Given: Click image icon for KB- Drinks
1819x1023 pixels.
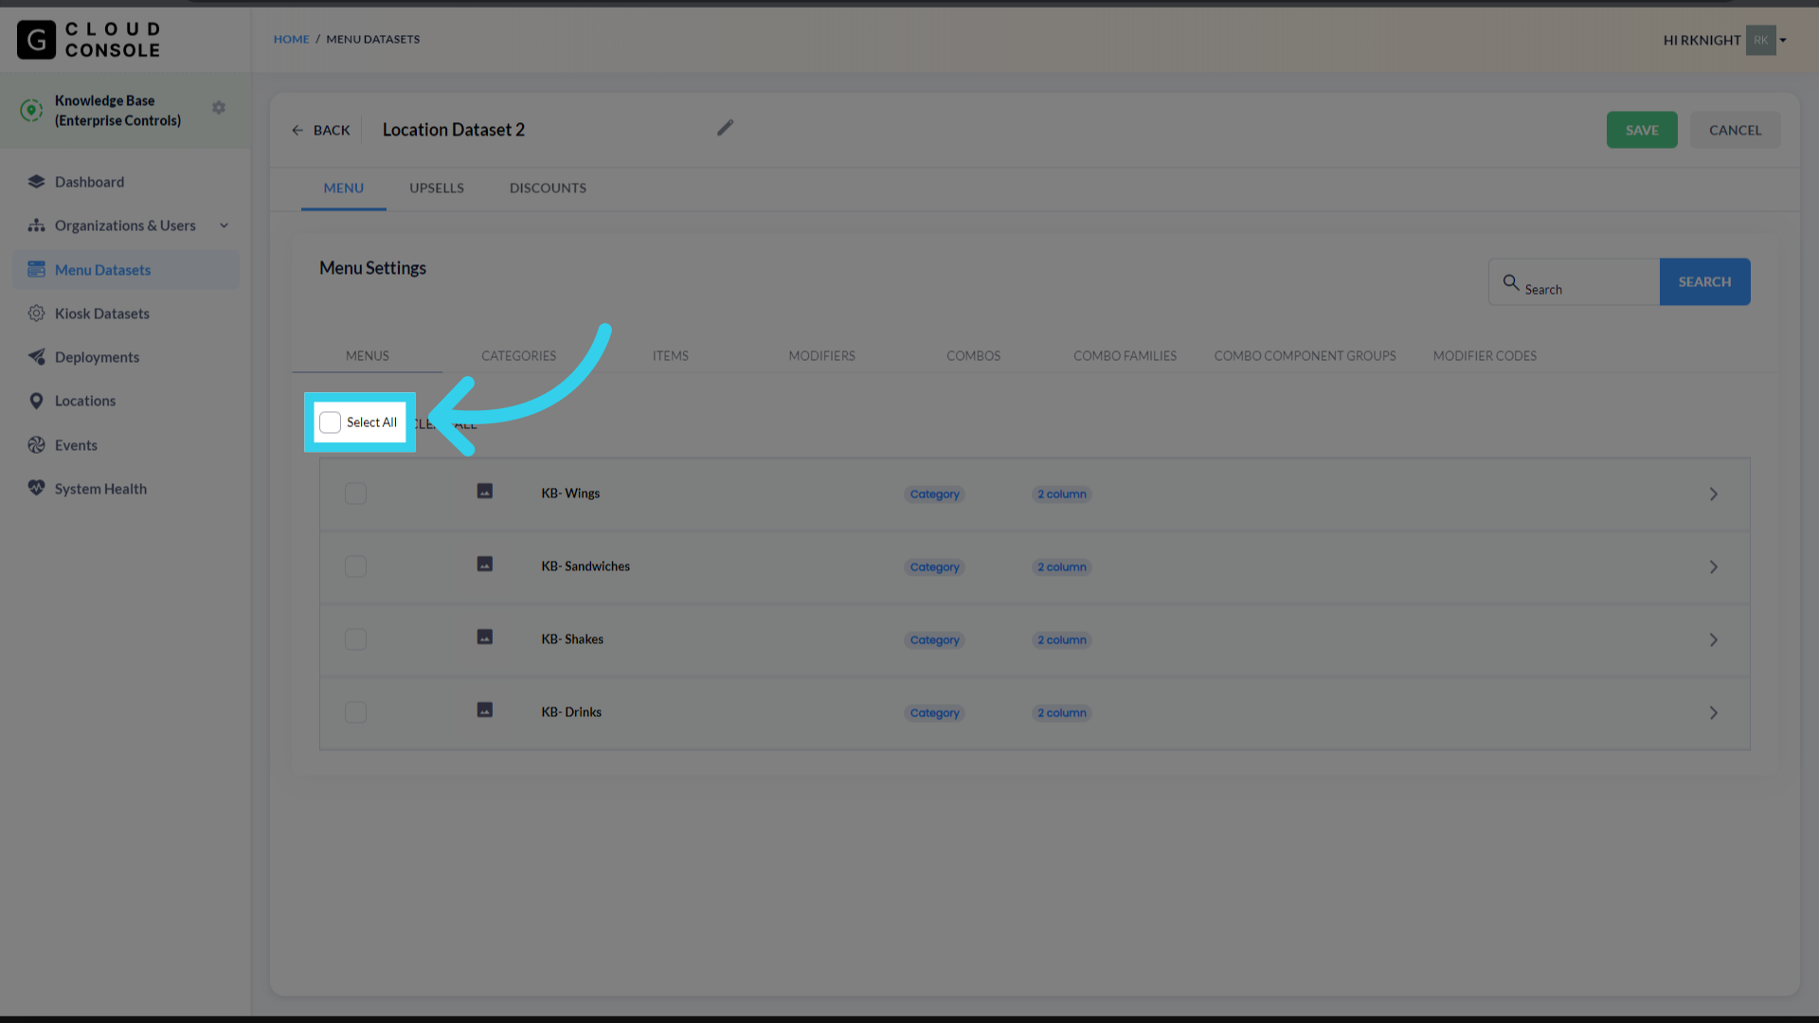Looking at the screenshot, I should tap(484, 709).
